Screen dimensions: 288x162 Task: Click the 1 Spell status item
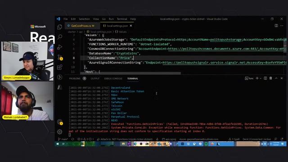click(234, 139)
